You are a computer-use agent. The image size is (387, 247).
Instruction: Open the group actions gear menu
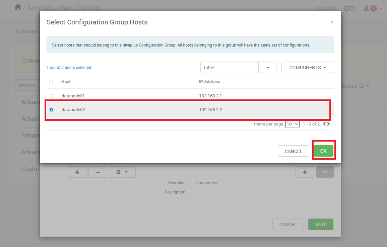coord(122,172)
